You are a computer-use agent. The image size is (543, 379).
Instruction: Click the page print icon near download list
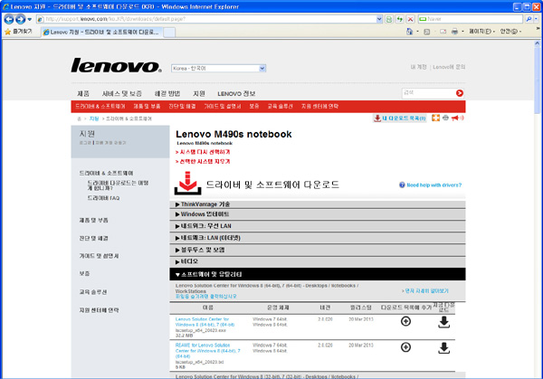tap(445, 118)
